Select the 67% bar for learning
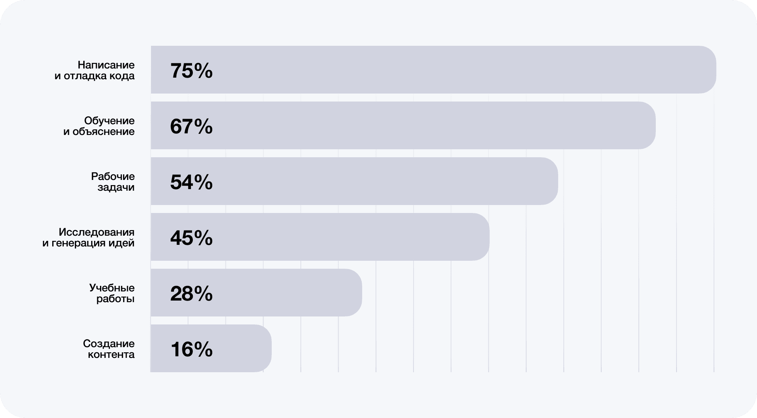The width and height of the screenshot is (757, 418). pyautogui.click(x=403, y=125)
